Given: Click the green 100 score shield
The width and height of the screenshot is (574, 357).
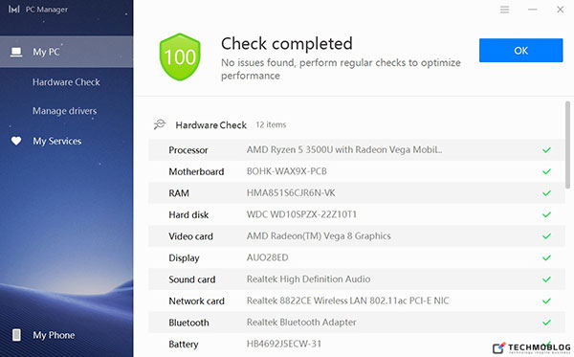Looking at the screenshot, I should tap(180, 56).
